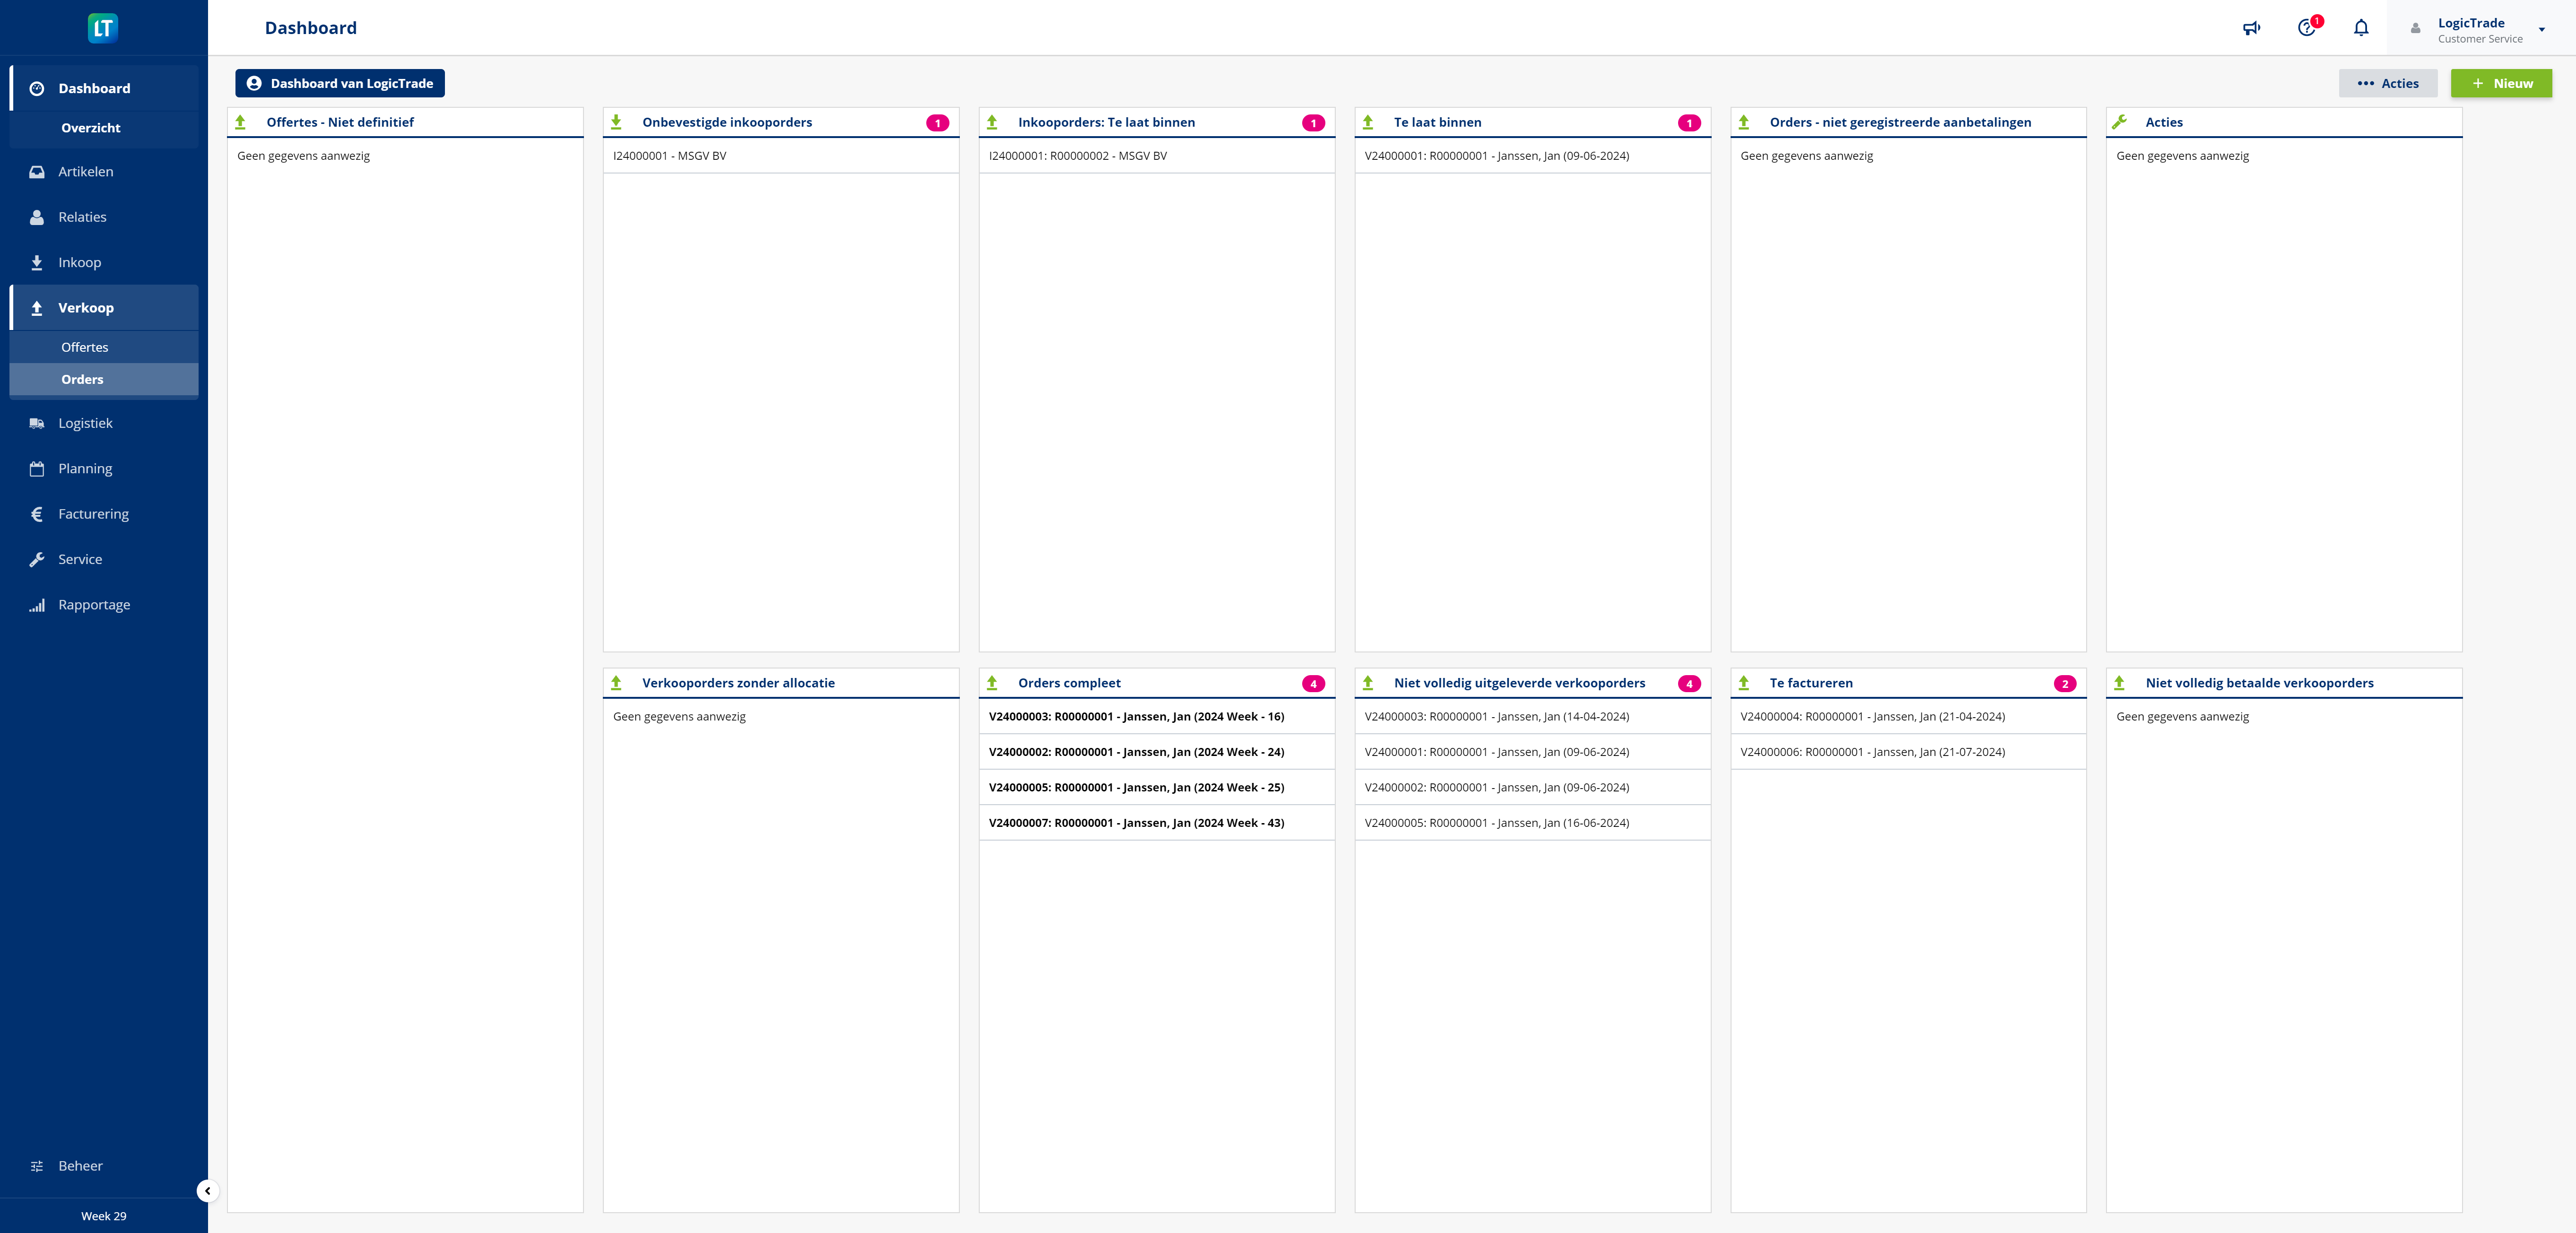Click the Facturering euro icon
Image resolution: width=2576 pixels, height=1233 pixels.
coord(37,514)
